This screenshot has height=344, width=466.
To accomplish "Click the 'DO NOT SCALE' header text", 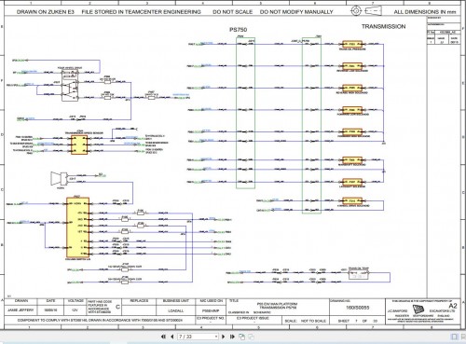I will 232,12.
